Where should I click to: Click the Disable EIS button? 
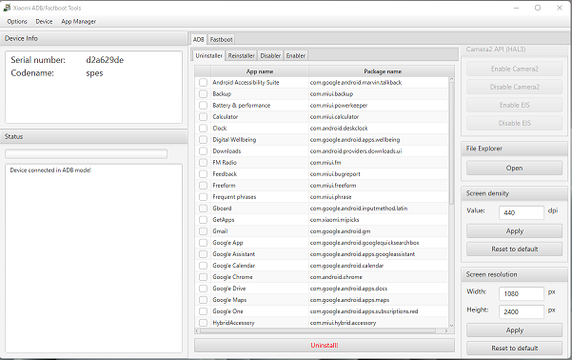pos(514,124)
